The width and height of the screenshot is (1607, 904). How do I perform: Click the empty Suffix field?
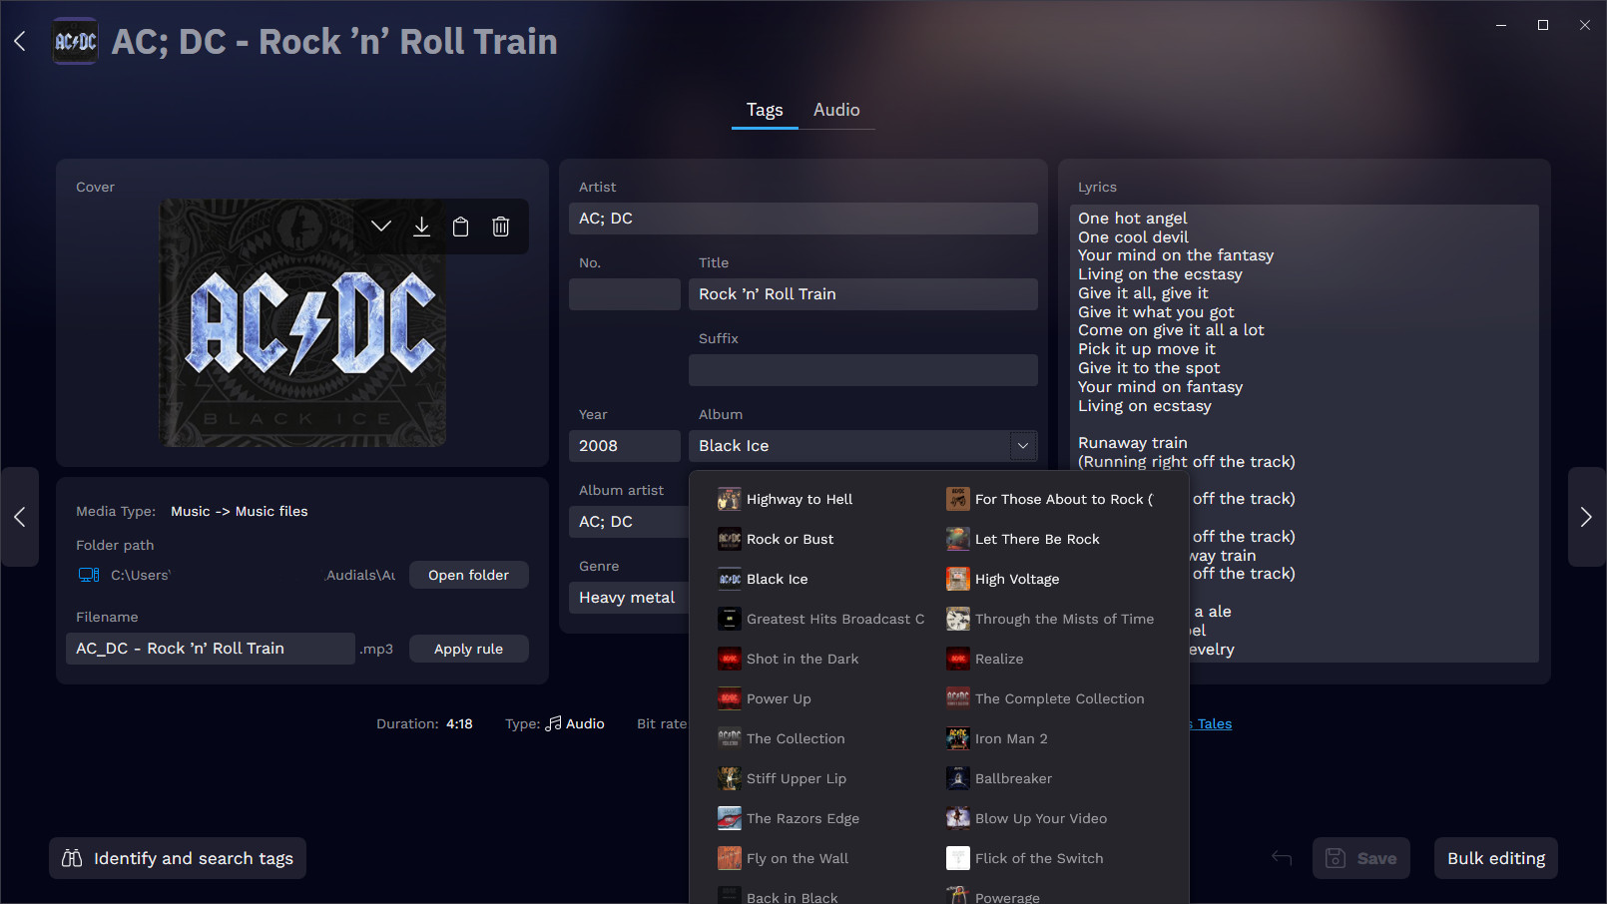point(863,370)
